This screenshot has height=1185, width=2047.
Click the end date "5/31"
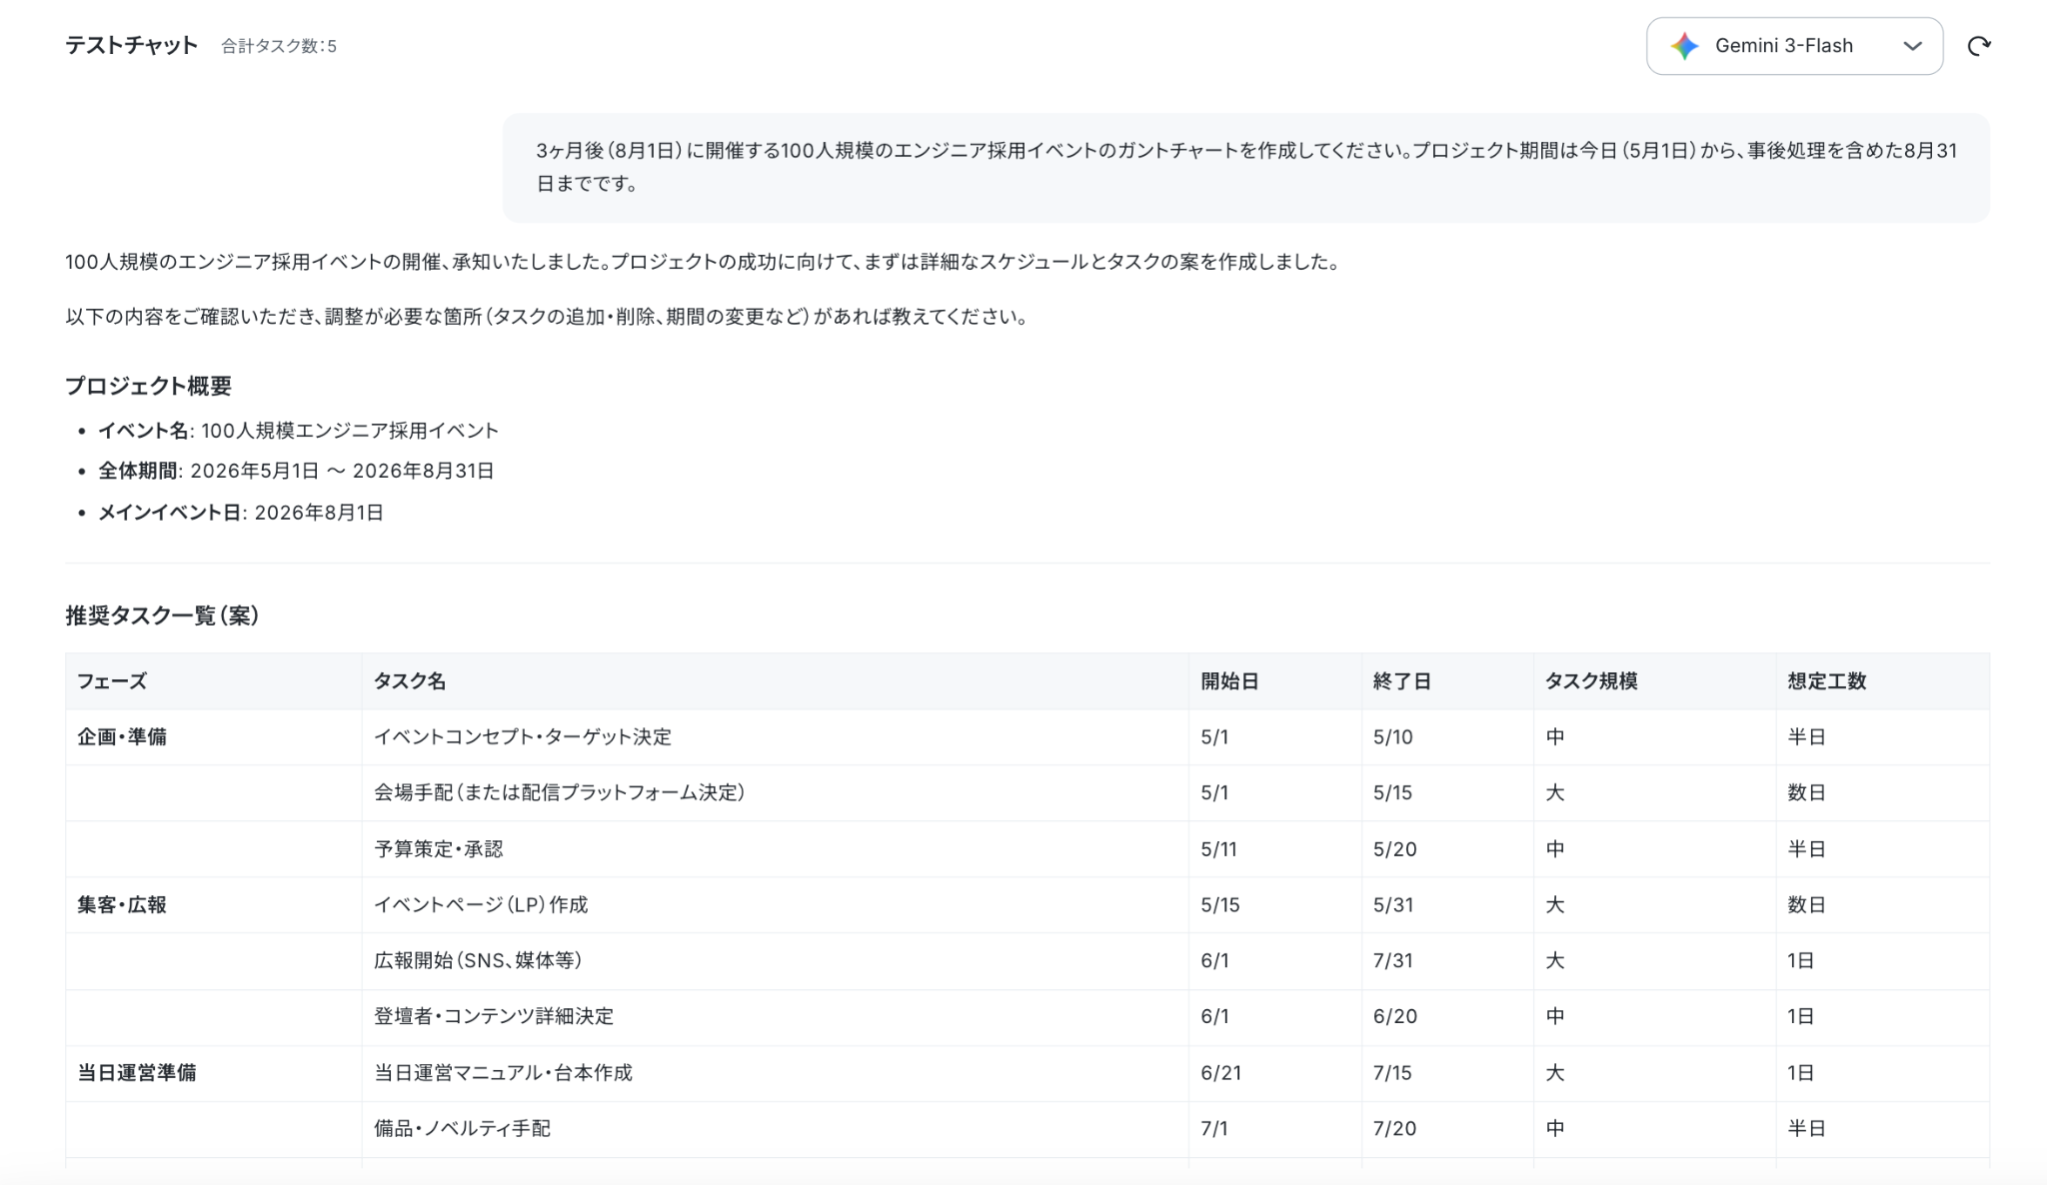1393,905
